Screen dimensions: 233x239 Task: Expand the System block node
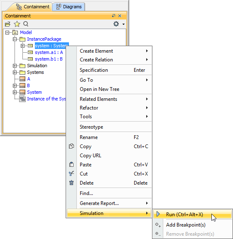pos(15,92)
